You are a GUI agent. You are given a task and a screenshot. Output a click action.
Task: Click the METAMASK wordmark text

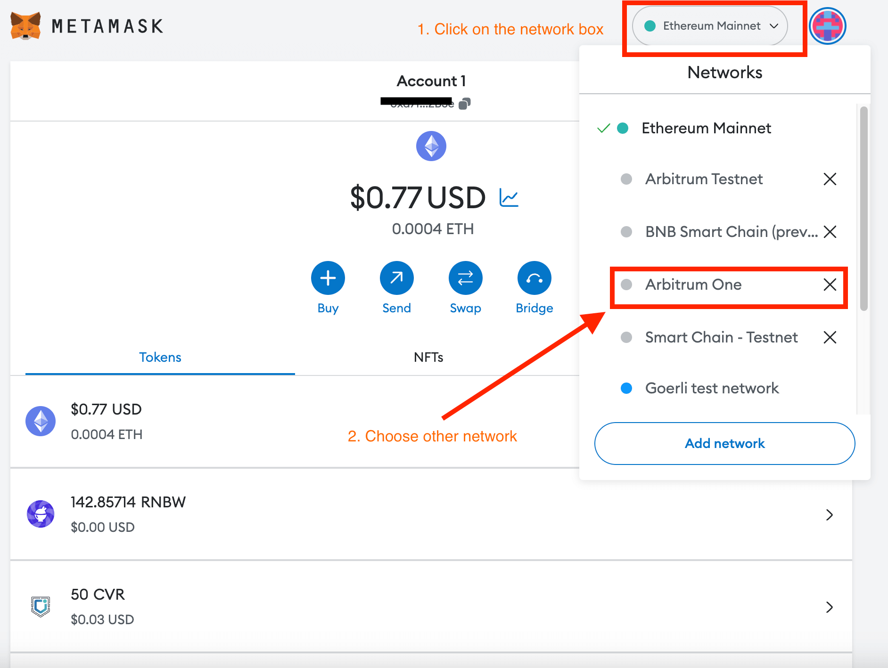pos(107,26)
